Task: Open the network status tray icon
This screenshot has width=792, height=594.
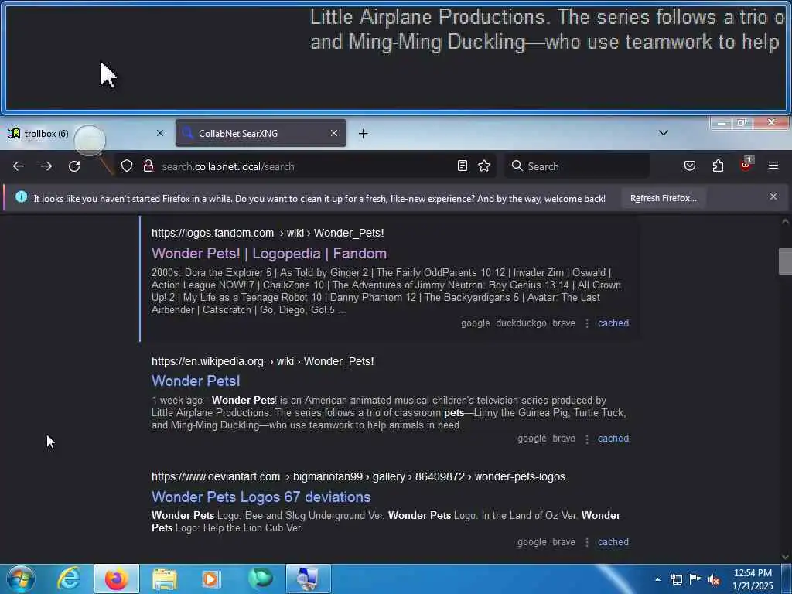Action: (x=676, y=579)
